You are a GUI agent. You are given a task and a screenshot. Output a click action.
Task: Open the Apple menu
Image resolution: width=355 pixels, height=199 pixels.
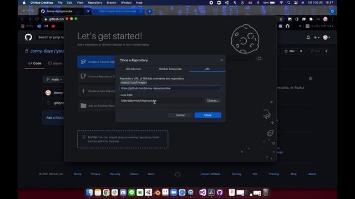(x=24, y=3)
